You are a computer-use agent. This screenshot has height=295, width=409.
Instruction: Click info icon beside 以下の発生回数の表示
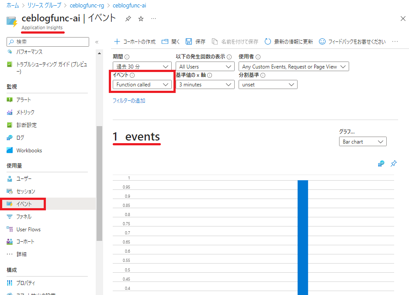click(x=229, y=57)
